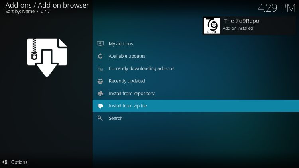Click the Options gear icon
This screenshot has width=299, height=168.
pyautogui.click(x=5, y=162)
